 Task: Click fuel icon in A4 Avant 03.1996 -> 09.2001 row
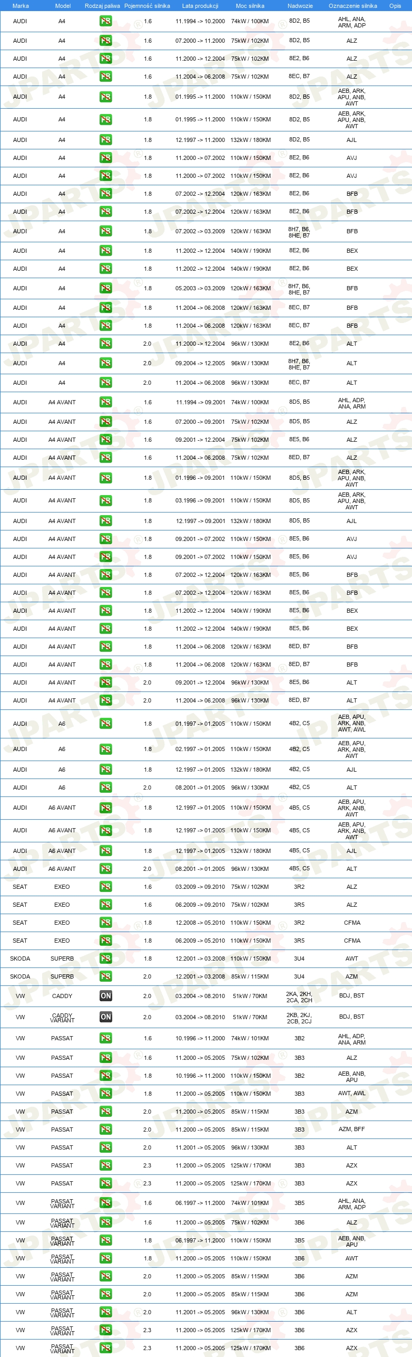[x=105, y=500]
